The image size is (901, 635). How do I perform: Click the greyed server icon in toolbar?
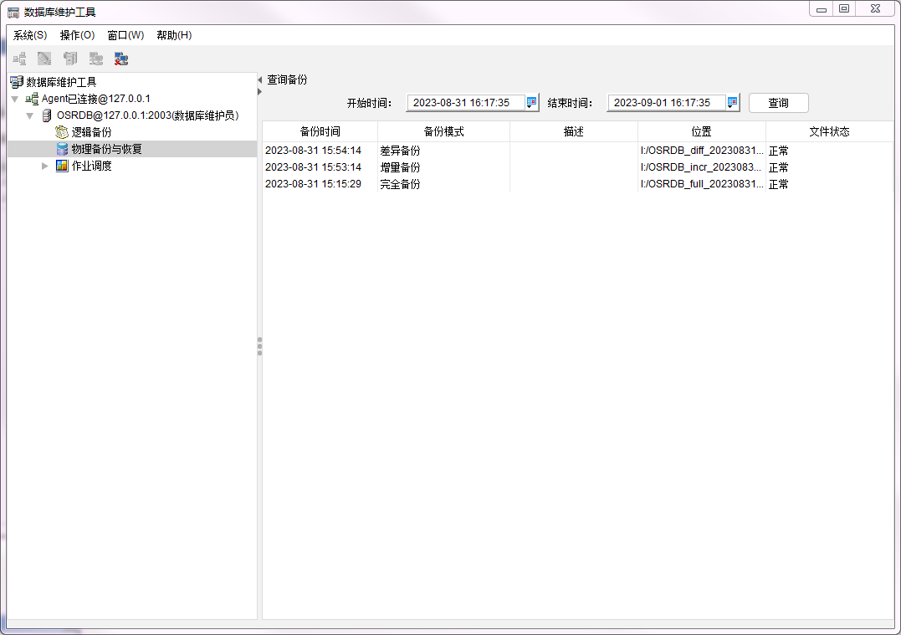click(70, 59)
